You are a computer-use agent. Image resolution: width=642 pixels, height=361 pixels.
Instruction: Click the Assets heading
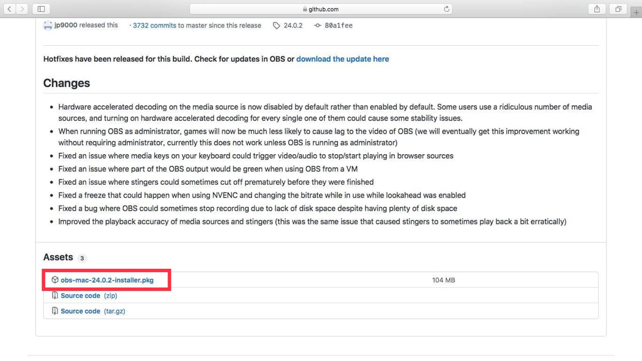[58, 257]
